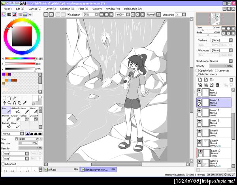Select the Pen tool
The width and height of the screenshot is (237, 185).
[x=6, y=110]
